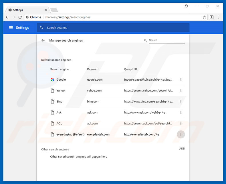Viewport: 226px width, 184px height.
Task: Click the 'Query URL' column header
Action: [131, 69]
